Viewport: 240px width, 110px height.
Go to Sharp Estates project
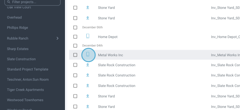pos(18,49)
